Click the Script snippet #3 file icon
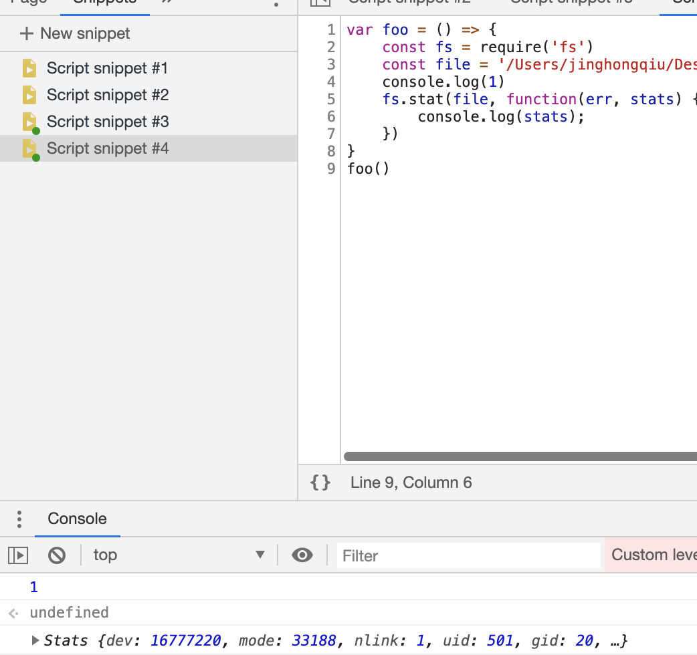The width and height of the screenshot is (697, 655). tap(30, 122)
